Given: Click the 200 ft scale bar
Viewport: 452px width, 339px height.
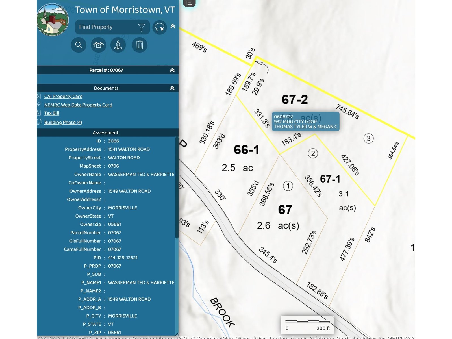Looking at the screenshot, I should pyautogui.click(x=308, y=324).
